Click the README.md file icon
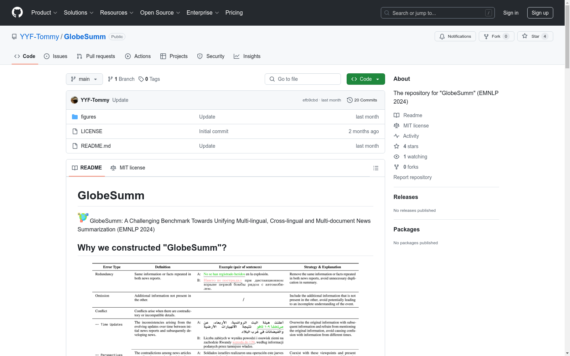The height and width of the screenshot is (356, 570). [75, 146]
